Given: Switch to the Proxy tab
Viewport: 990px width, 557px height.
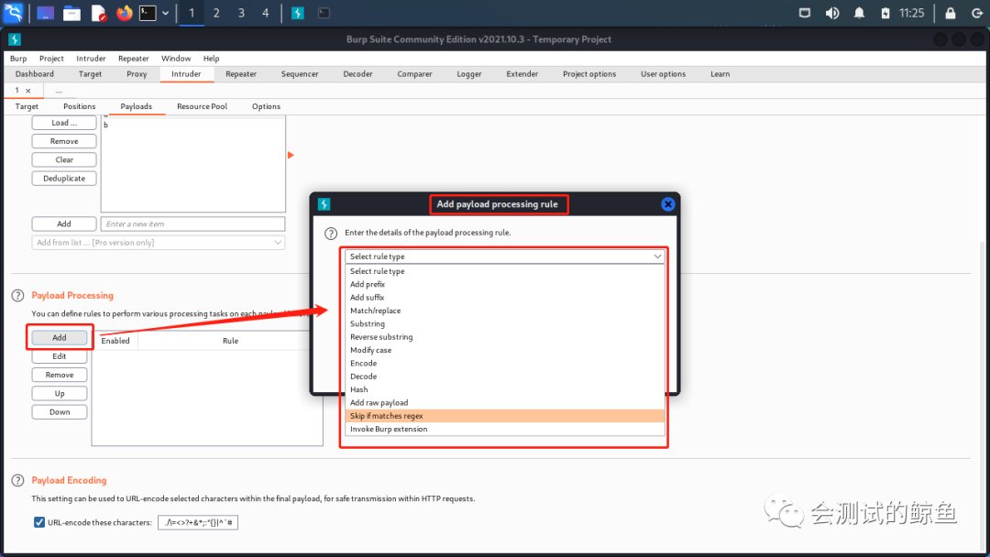Looking at the screenshot, I should (x=137, y=74).
